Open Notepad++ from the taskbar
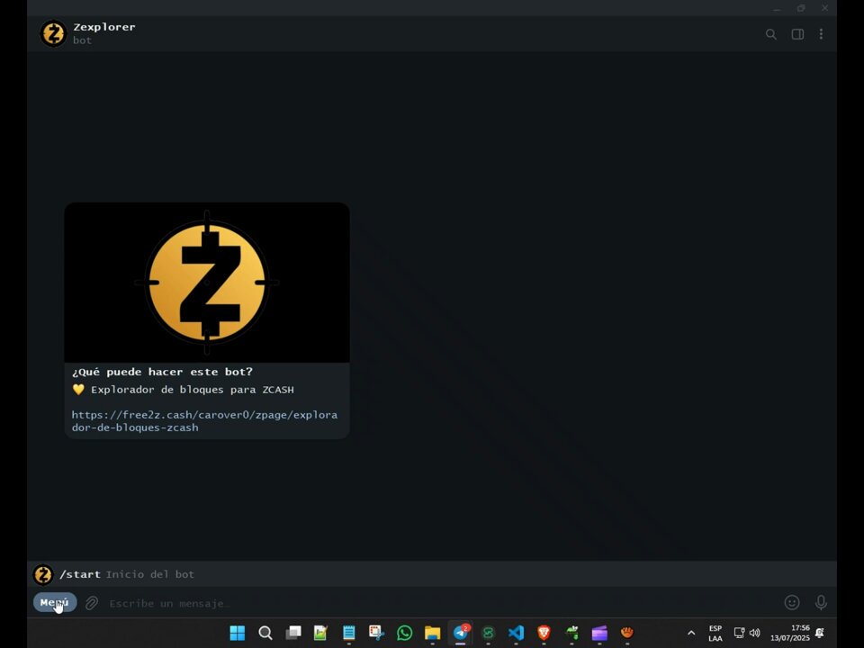The image size is (864, 648). pos(320,633)
